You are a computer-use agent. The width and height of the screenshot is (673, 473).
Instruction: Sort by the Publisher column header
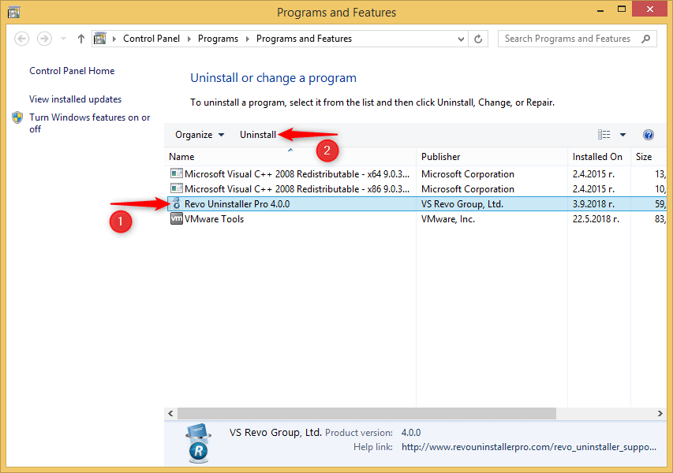coord(492,157)
